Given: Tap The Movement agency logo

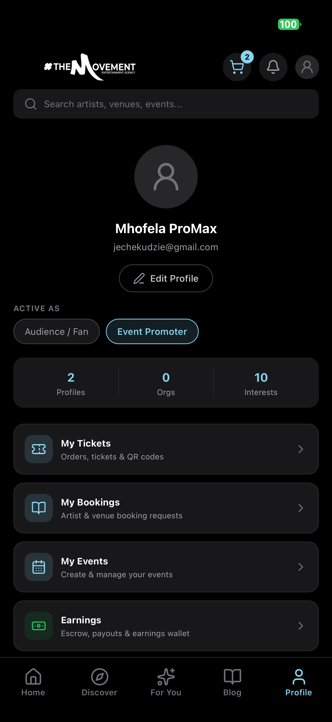Looking at the screenshot, I should point(90,67).
